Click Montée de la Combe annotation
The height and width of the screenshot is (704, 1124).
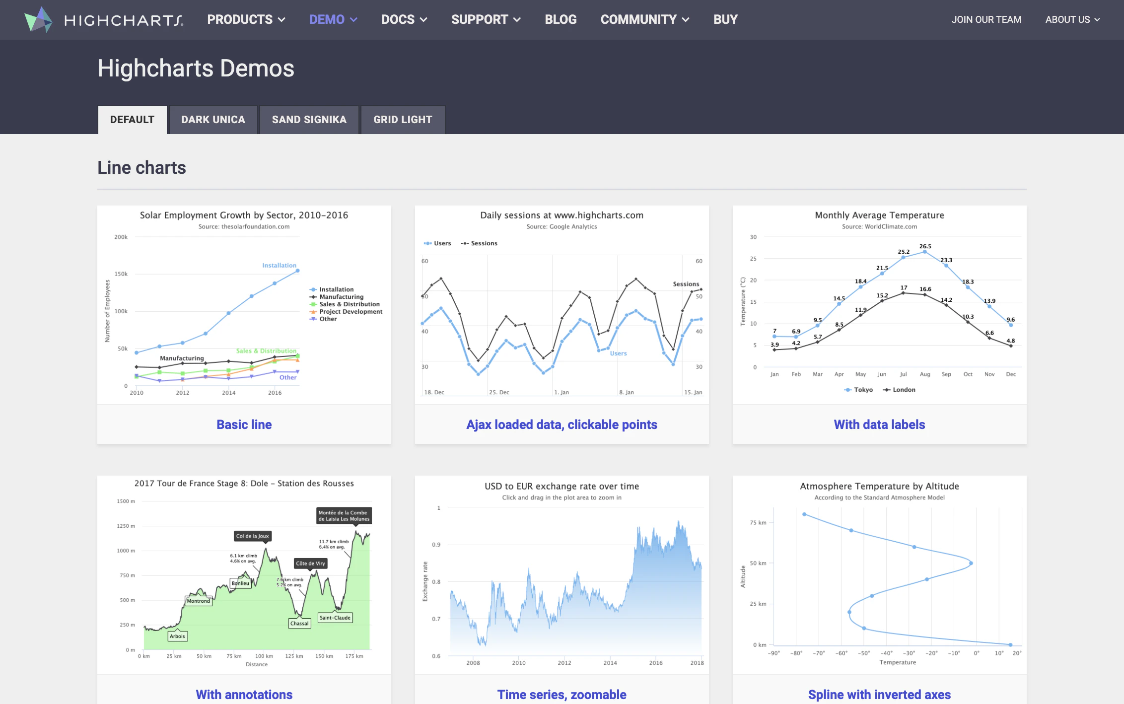tap(344, 516)
